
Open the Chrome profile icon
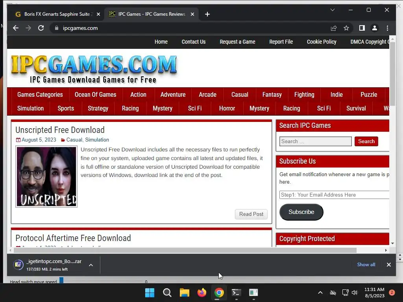pyautogui.click(x=375, y=28)
